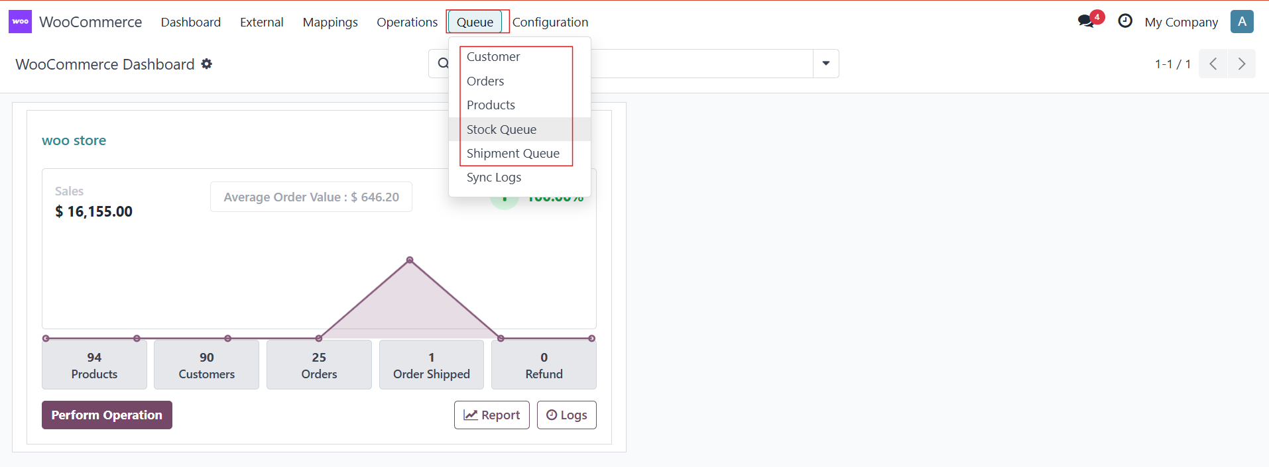
Task: Toggle the search options dropdown arrow
Action: coord(826,64)
